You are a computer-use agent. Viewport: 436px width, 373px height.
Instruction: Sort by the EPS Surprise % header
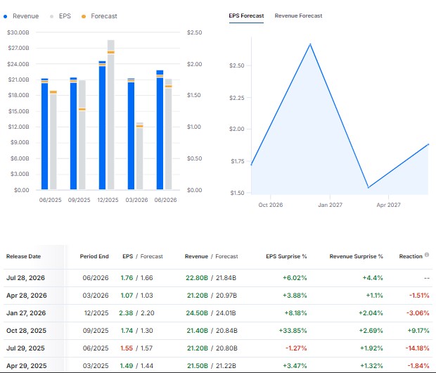pos(286,256)
